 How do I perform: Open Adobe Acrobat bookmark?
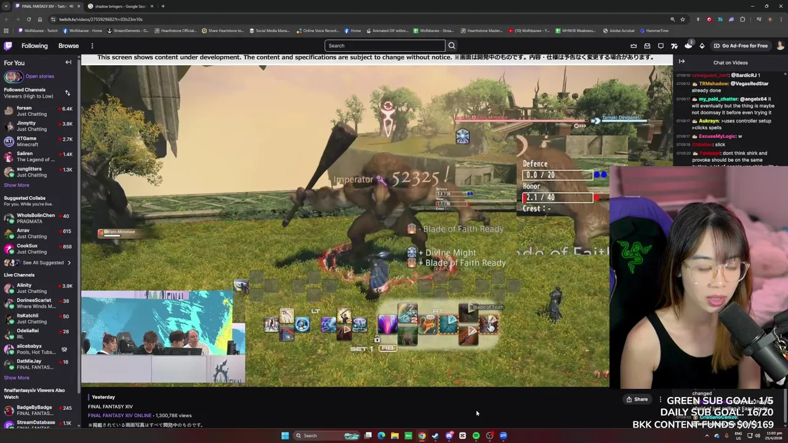pos(619,30)
